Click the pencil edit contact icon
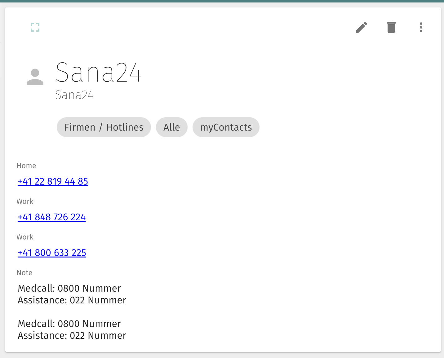444x358 pixels. coord(361,27)
